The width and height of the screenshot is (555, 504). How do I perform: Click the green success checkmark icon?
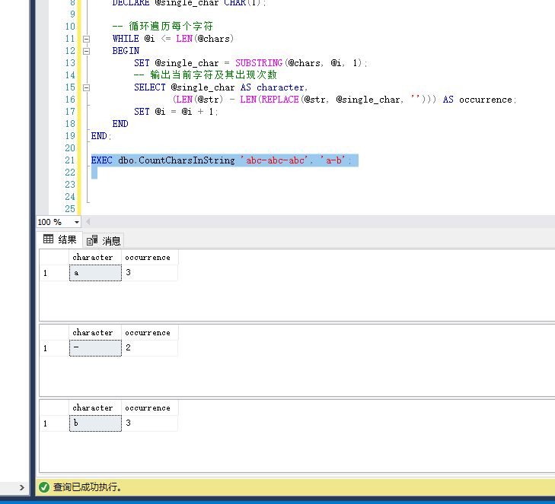point(44,487)
